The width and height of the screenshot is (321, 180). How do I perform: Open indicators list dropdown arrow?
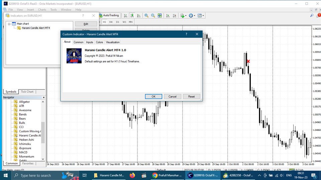tap(186, 16)
